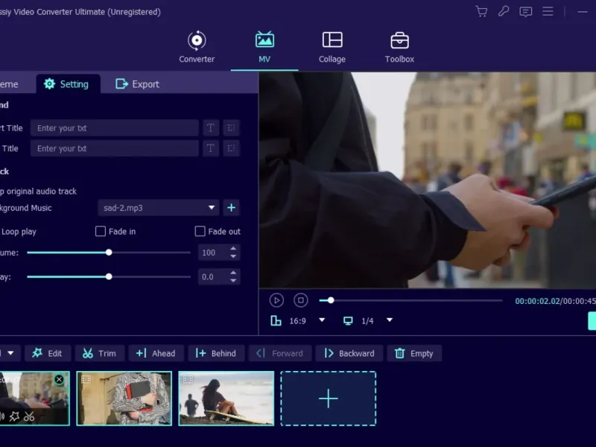Click the text style icon beside first title field
The width and height of the screenshot is (596, 447).
click(211, 128)
